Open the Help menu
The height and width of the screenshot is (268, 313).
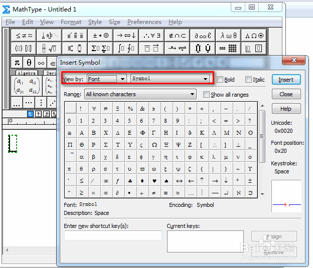(175, 22)
